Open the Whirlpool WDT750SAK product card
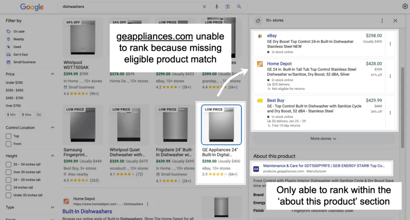Viewport: 410px width, 220px height. pyautogui.click(x=82, y=57)
